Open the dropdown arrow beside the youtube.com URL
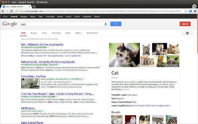The width and height of the screenshot is (198, 124). pos(84,79)
